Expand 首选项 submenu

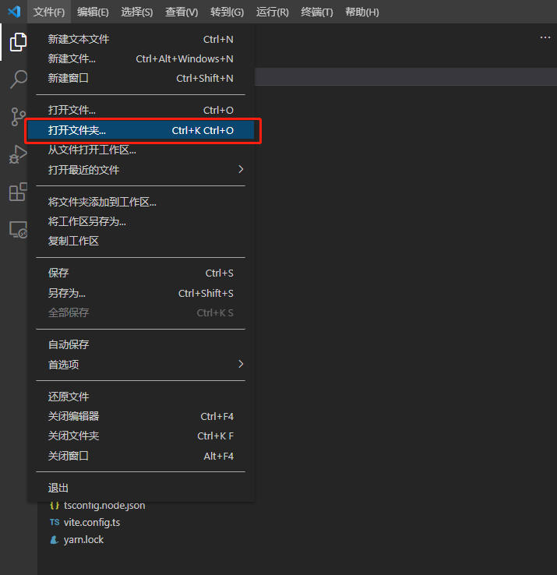pyautogui.click(x=141, y=364)
